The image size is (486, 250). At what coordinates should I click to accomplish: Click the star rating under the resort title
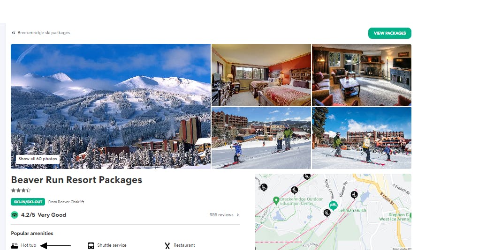click(21, 190)
